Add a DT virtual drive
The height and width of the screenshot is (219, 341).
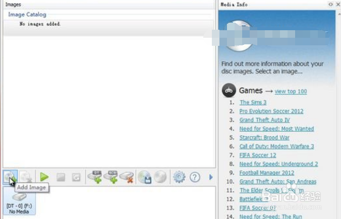[x=95, y=177]
